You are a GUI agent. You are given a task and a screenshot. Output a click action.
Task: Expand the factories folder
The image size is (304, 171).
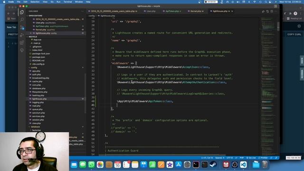[37, 130]
